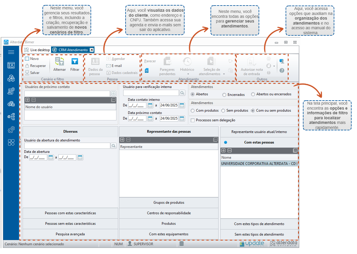Click E-mail in the Pessoa group
The width and height of the screenshot is (357, 254).
(x=114, y=66)
